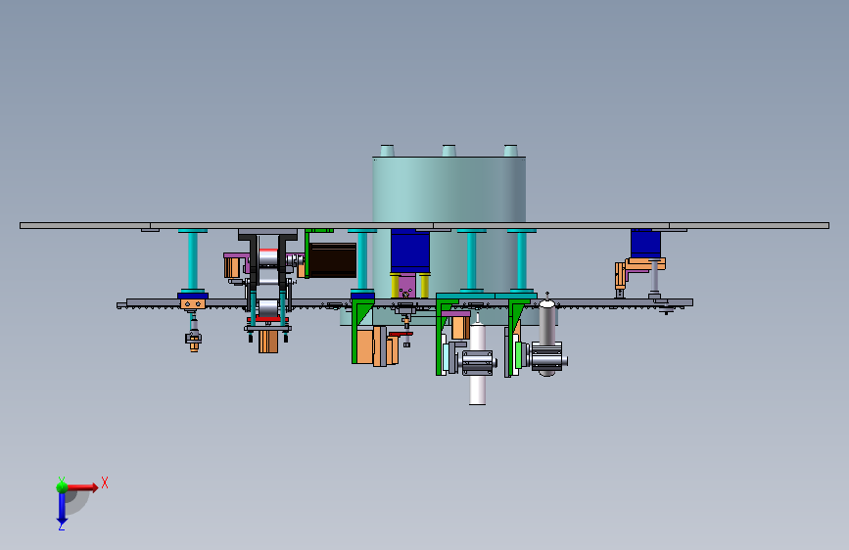Select the dark blue block at far right

[x=645, y=244]
